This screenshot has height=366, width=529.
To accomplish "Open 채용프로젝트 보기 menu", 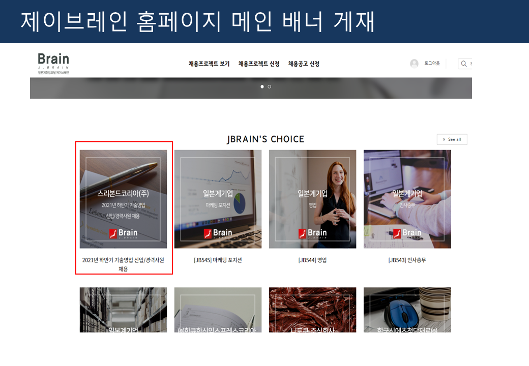I will coord(209,64).
